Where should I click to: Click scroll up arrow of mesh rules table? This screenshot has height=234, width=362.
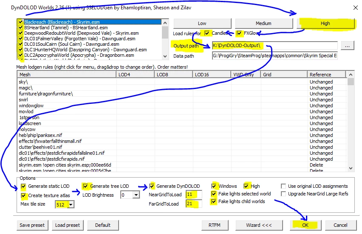(351, 75)
